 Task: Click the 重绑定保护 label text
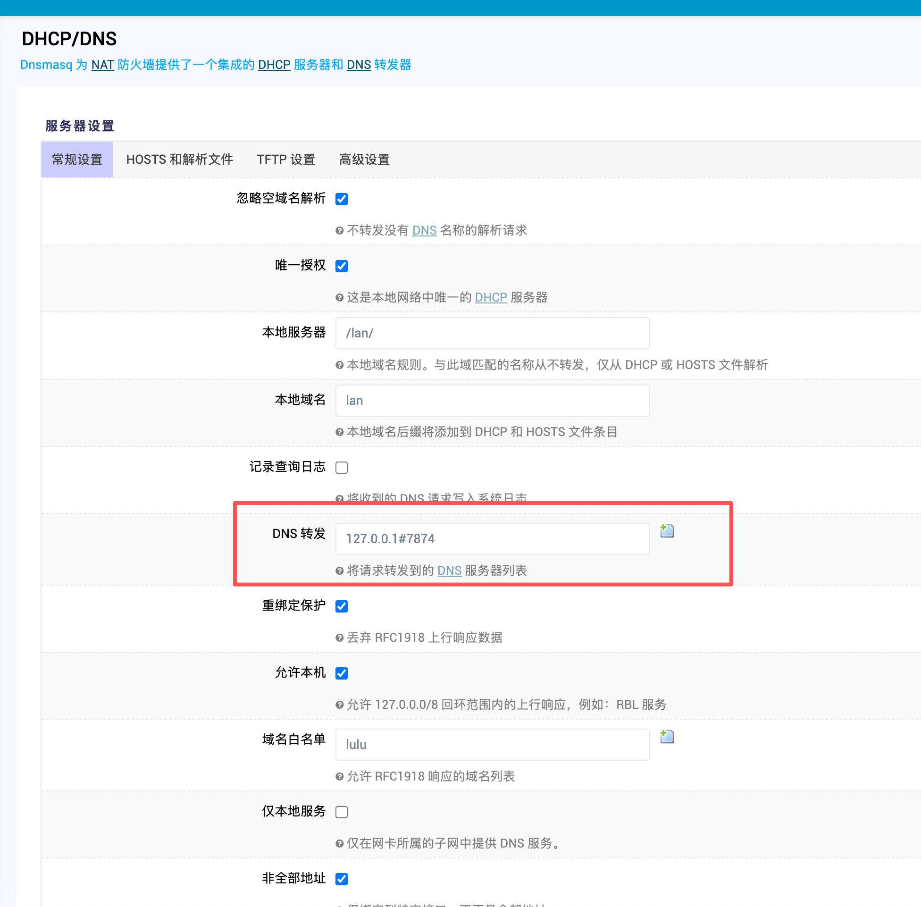click(x=294, y=605)
